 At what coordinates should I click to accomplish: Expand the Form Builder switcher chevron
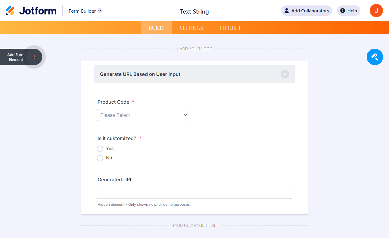tap(100, 11)
